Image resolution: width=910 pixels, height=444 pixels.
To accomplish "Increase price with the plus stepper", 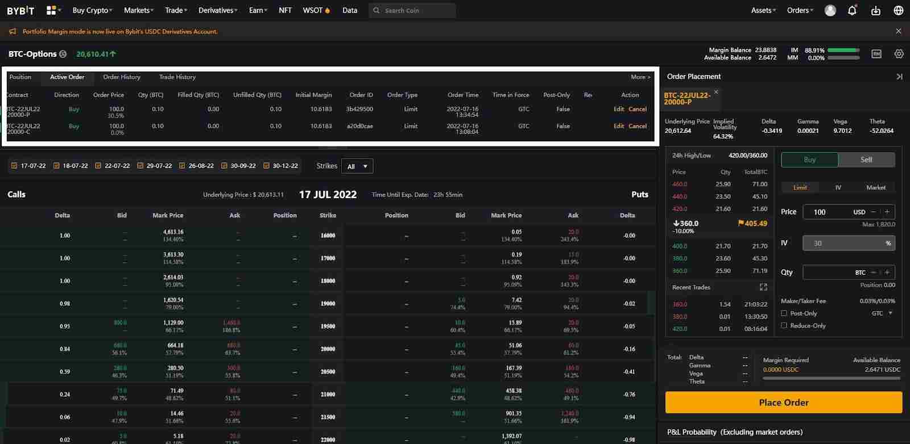I will click(887, 212).
